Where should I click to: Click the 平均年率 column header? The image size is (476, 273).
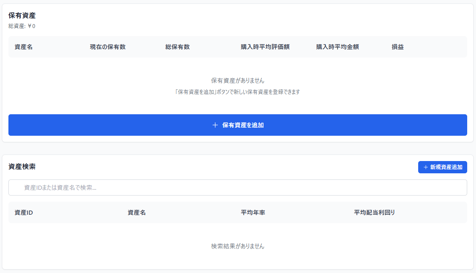click(x=253, y=212)
